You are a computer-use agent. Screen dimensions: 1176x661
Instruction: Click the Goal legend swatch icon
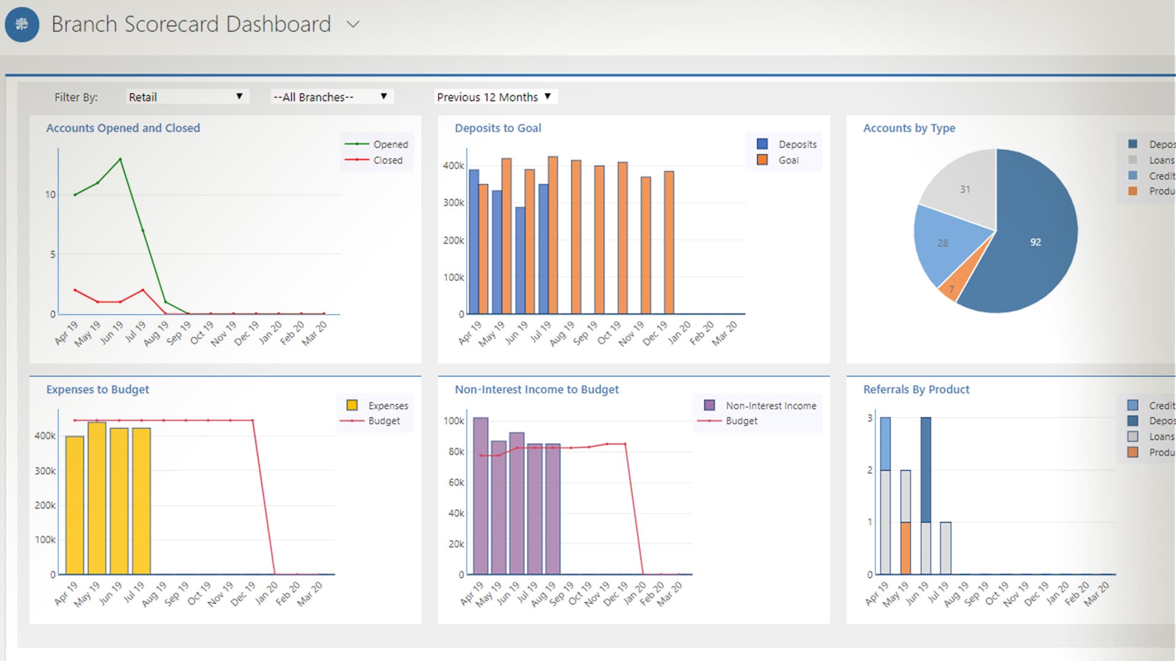761,160
